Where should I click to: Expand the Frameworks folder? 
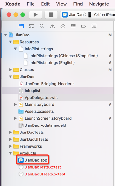(x=11, y=146)
